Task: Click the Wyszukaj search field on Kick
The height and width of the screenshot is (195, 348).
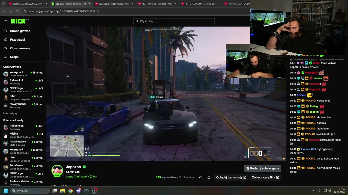Action: [174, 21]
